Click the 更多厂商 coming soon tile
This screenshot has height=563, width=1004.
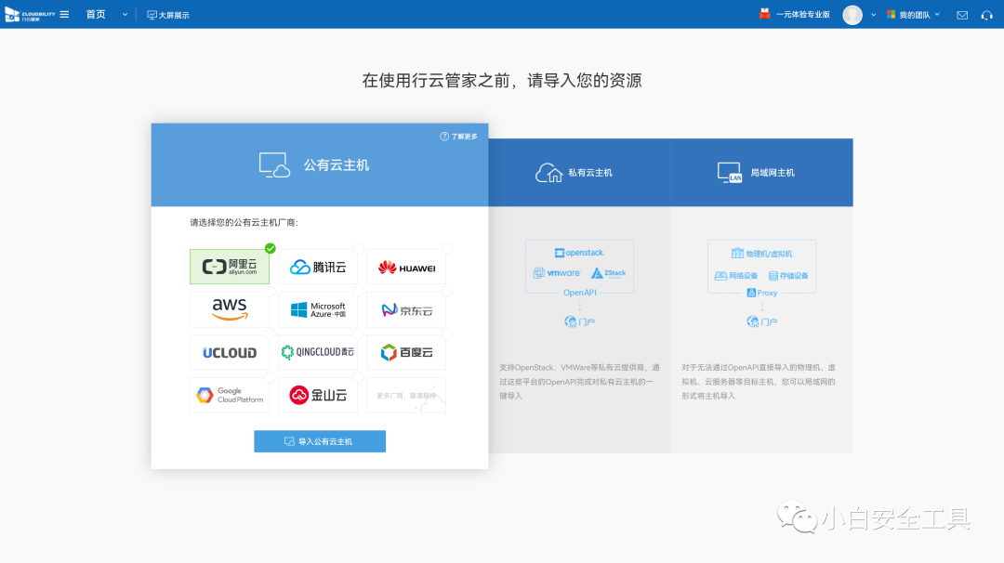[x=406, y=396]
